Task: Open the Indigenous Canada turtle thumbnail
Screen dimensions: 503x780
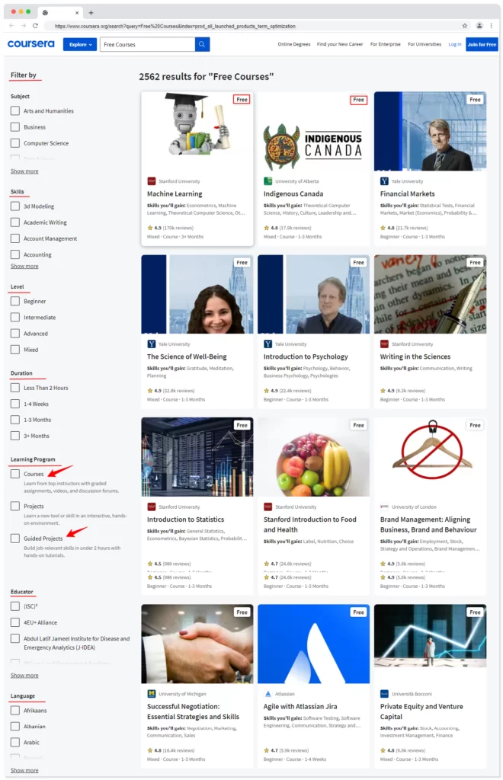Action: click(282, 147)
